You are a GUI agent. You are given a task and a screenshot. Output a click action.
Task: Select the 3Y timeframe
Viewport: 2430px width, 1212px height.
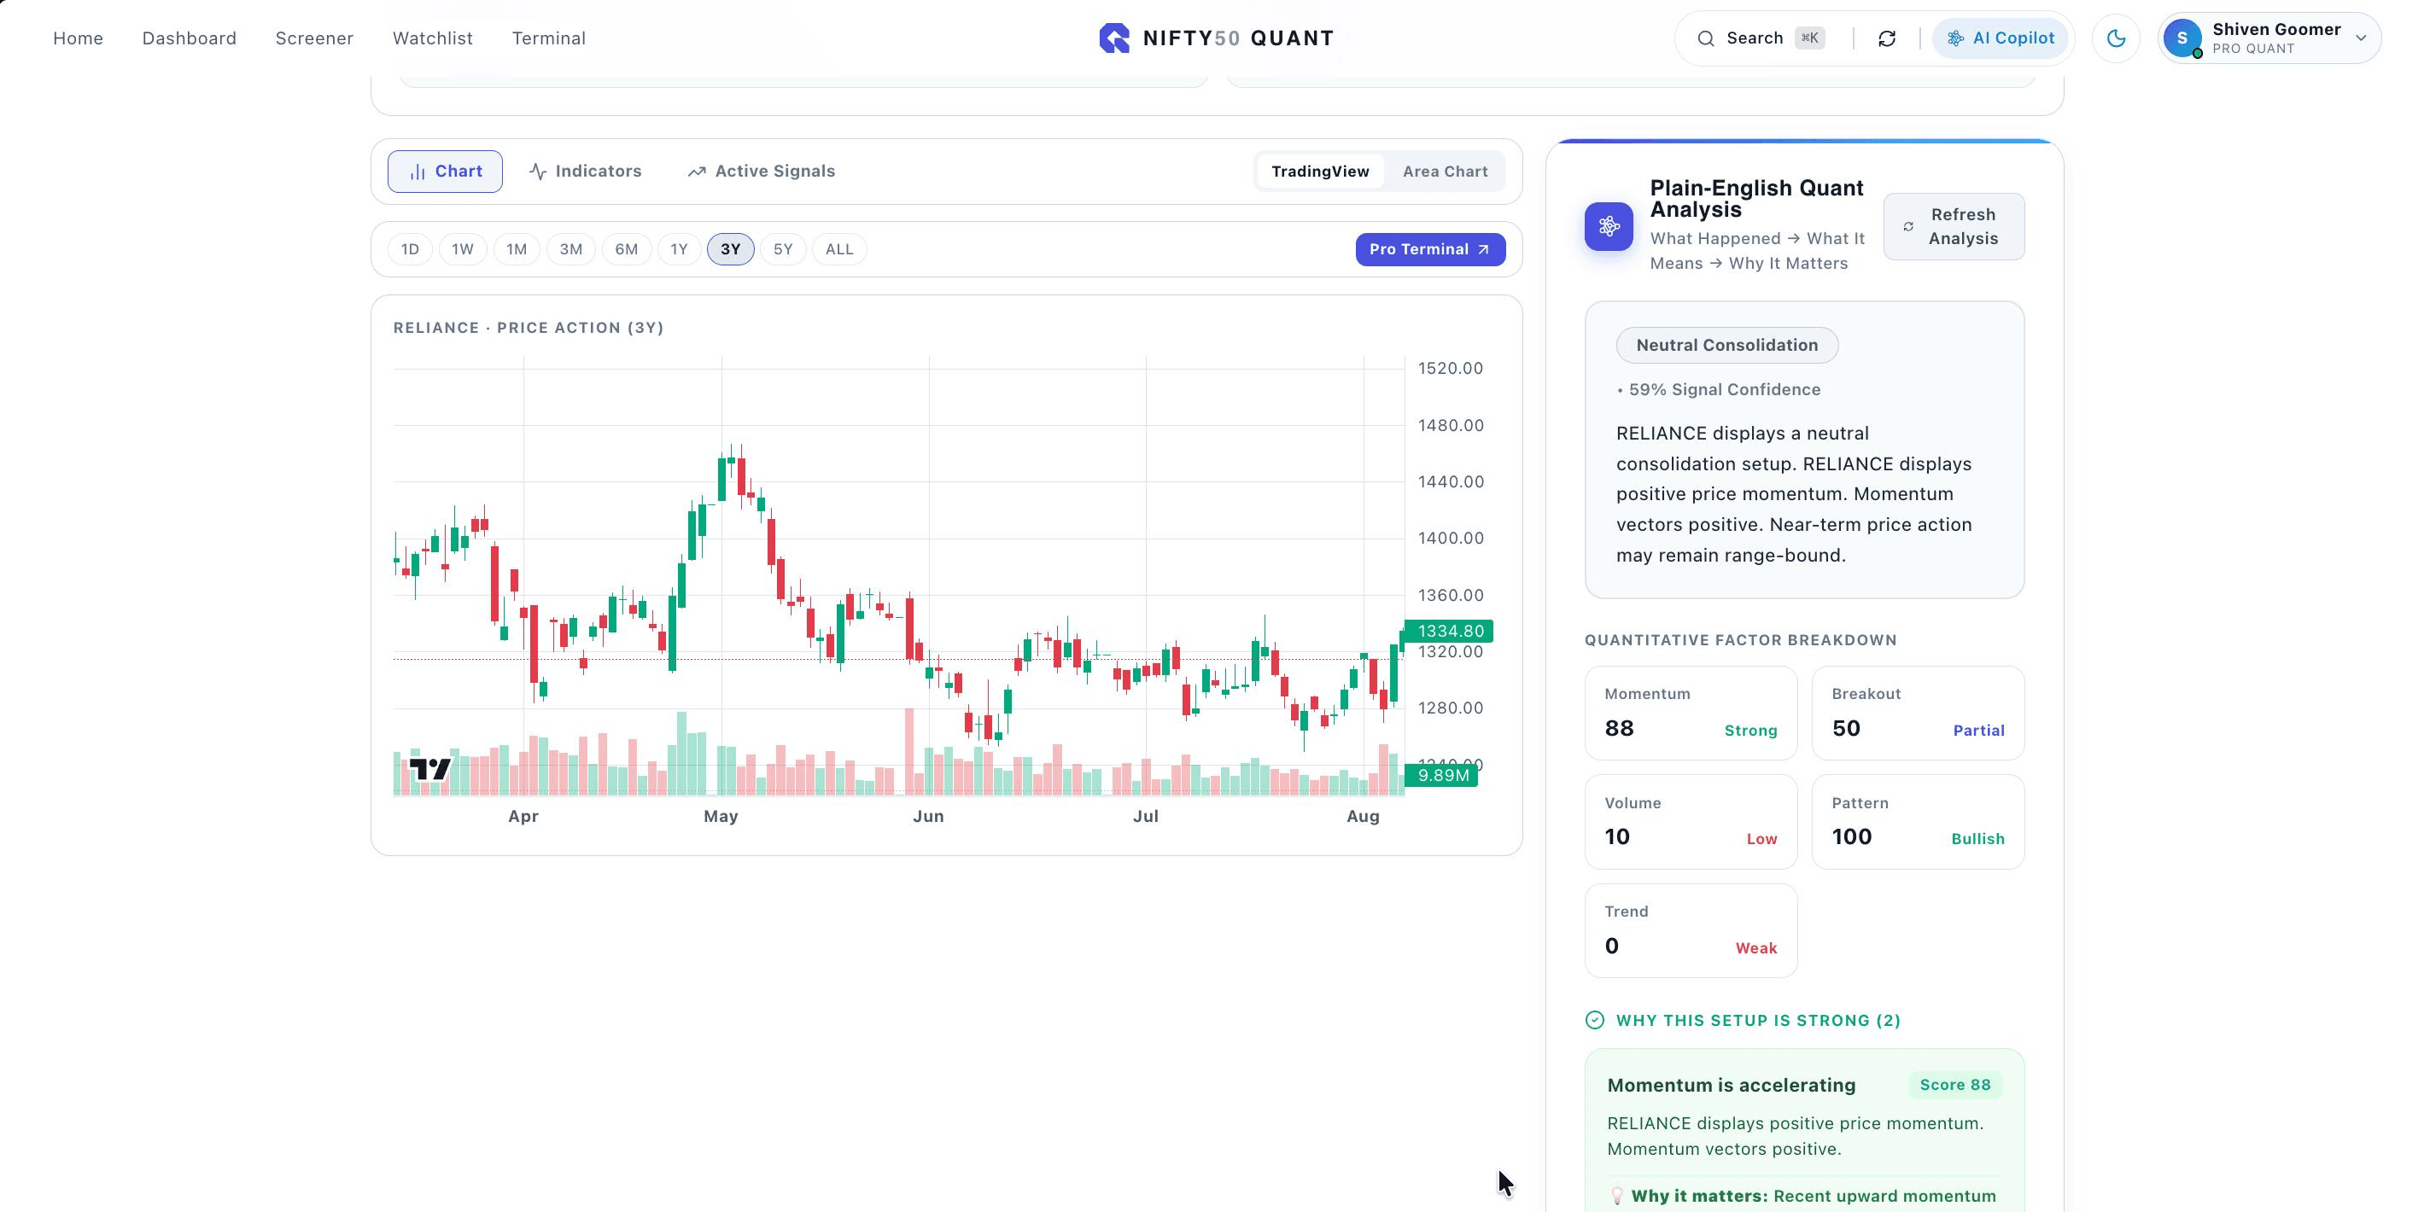(x=730, y=249)
